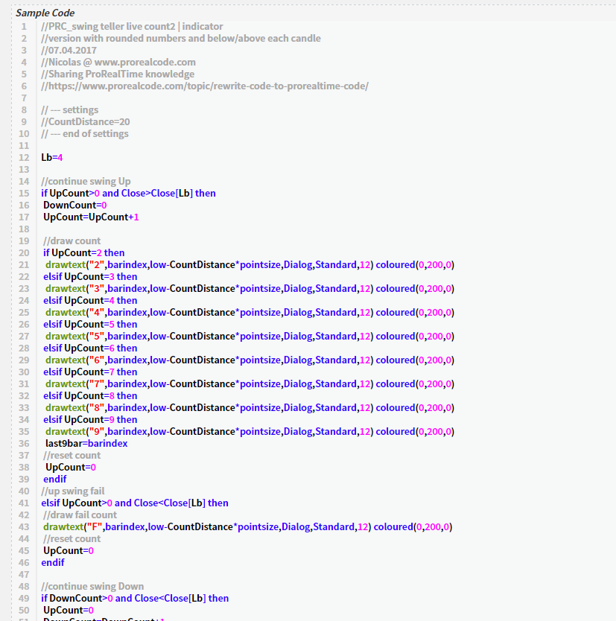Image resolution: width=616 pixels, height=621 pixels.
Task: Select the //reset count comment on line 37
Action: tap(71, 455)
